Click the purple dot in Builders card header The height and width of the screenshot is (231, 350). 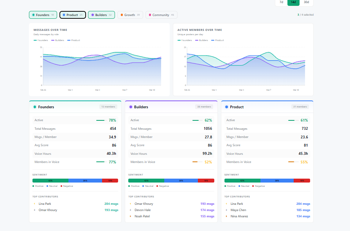coord(131,107)
